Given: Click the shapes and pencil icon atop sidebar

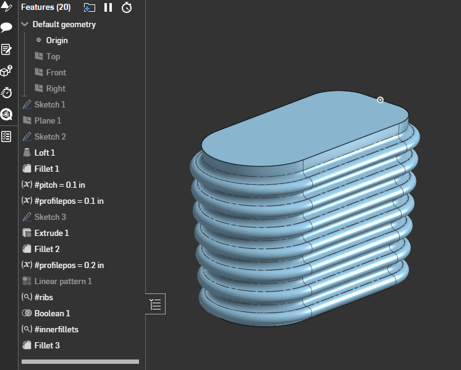Looking at the screenshot, I should 6,6.
